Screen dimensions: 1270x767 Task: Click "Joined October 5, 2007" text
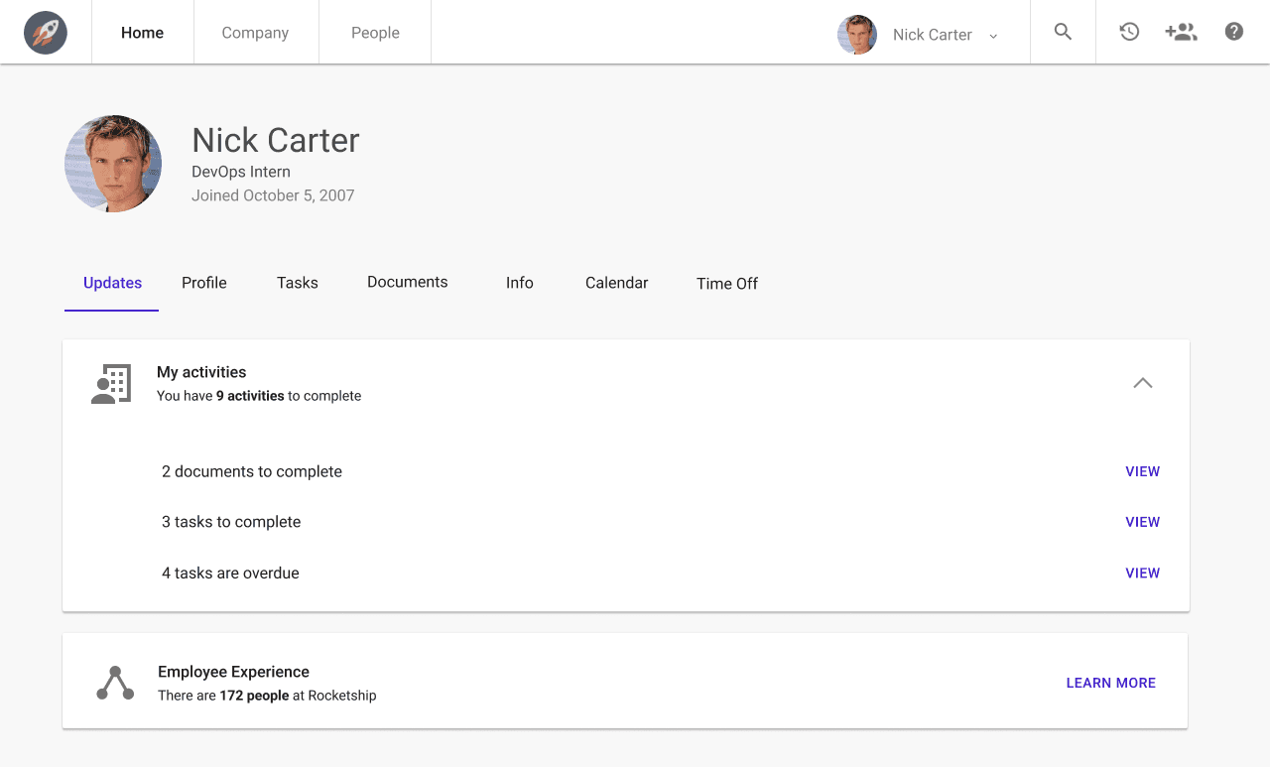(273, 195)
